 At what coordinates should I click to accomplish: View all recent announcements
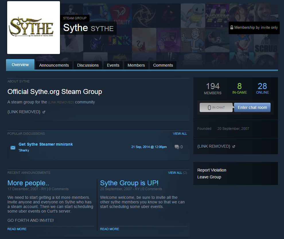click(x=175, y=173)
